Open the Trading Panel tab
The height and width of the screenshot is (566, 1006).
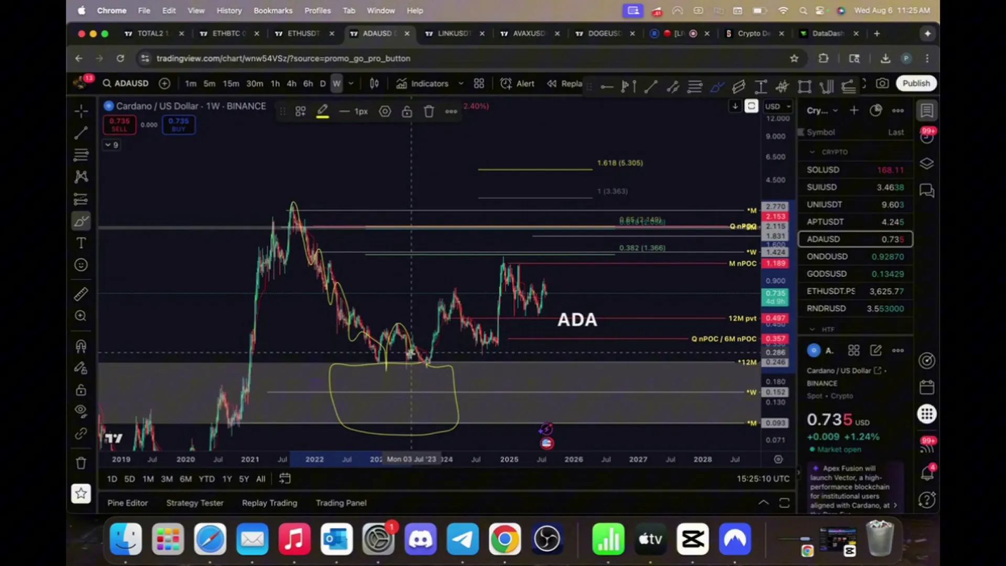341,503
